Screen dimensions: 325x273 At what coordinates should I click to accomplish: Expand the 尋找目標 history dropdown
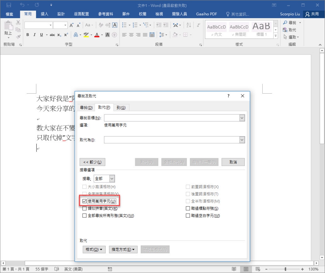point(242,118)
